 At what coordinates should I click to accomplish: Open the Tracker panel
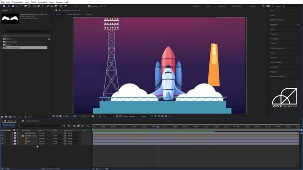pyautogui.click(x=273, y=43)
